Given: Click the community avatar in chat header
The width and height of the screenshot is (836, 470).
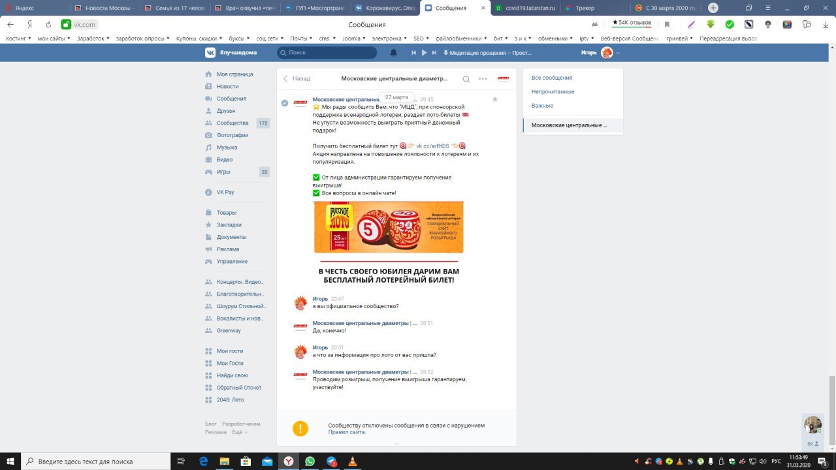Looking at the screenshot, I should tap(504, 78).
